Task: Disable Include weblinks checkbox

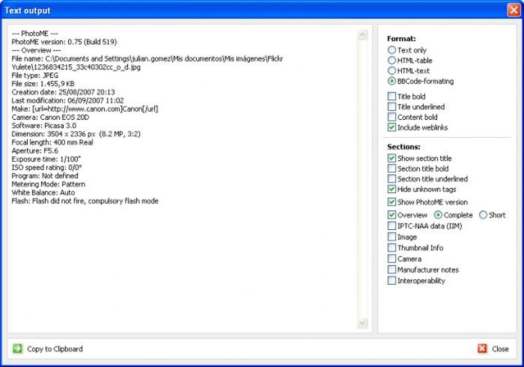Action: tap(391, 127)
